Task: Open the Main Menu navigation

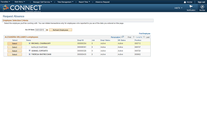Action: [x=20, y=2]
